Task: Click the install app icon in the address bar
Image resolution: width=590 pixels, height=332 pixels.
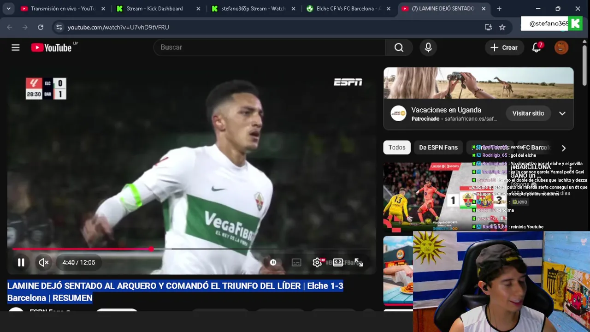Action: coord(488,27)
